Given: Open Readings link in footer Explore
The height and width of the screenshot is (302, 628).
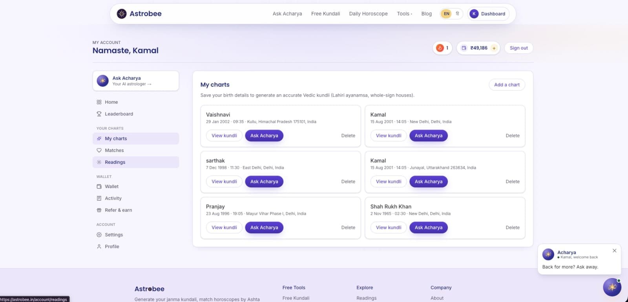Looking at the screenshot, I should coord(366,298).
